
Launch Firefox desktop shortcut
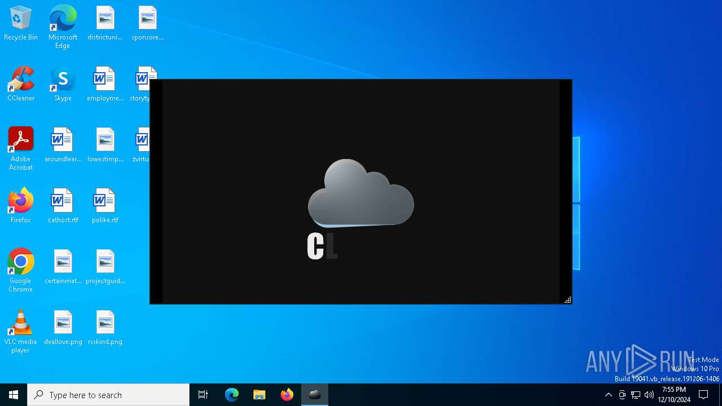pyautogui.click(x=21, y=206)
